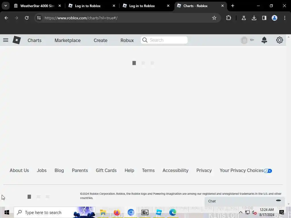Open a new browser tab
The image size is (291, 218).
point(232,6)
